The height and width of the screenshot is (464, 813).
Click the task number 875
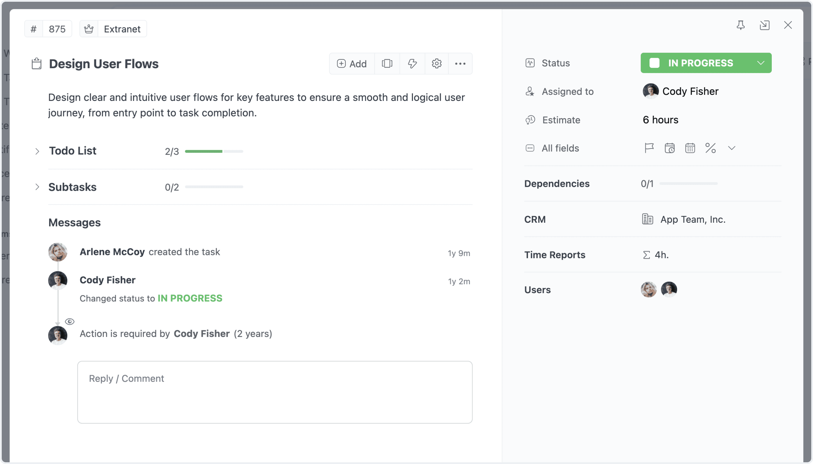tap(57, 29)
